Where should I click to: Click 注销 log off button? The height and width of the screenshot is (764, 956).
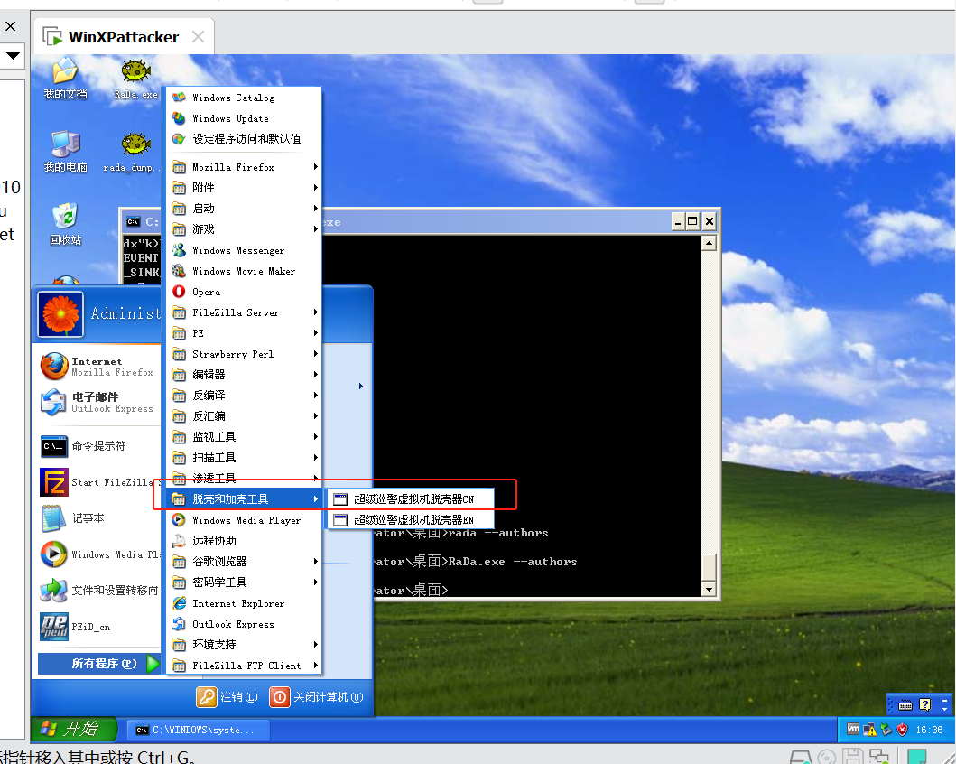coord(227,697)
